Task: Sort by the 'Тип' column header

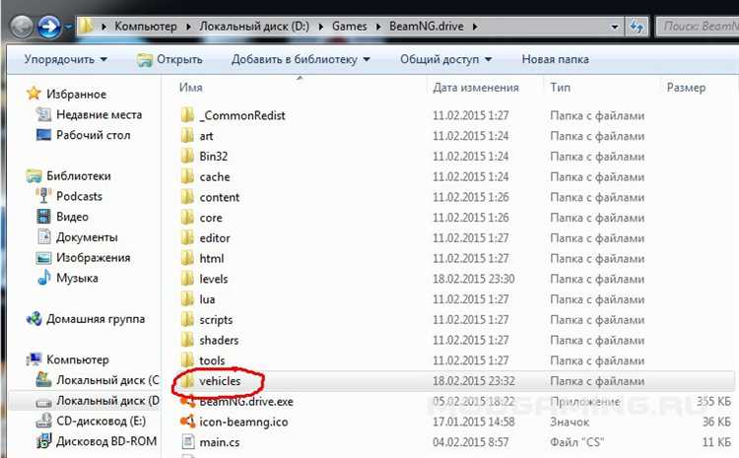Action: click(560, 88)
